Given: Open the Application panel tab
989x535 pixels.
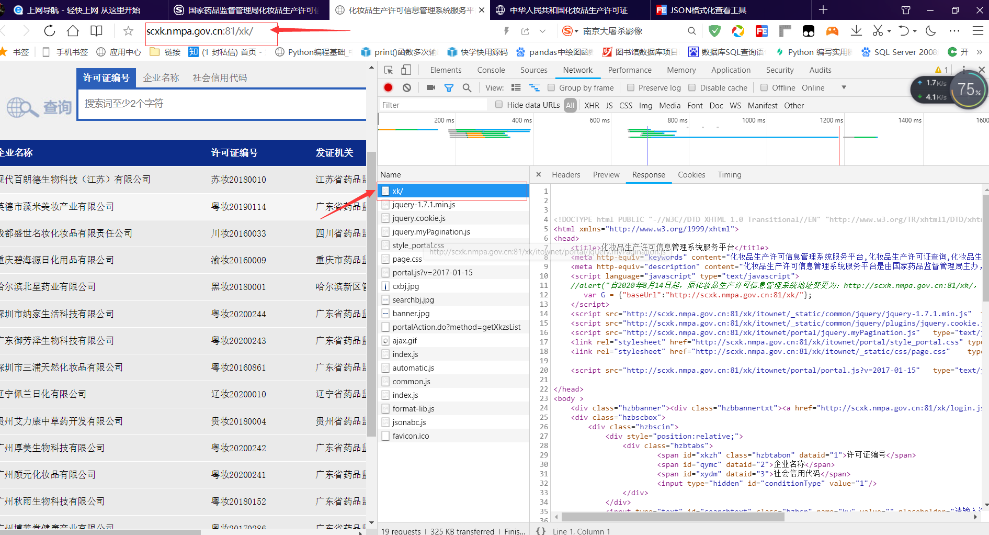Looking at the screenshot, I should [x=731, y=70].
